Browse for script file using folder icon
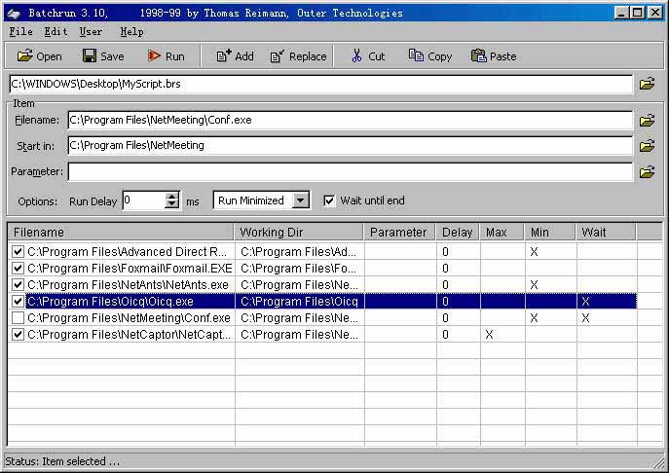The height and width of the screenshot is (473, 669). click(x=647, y=85)
